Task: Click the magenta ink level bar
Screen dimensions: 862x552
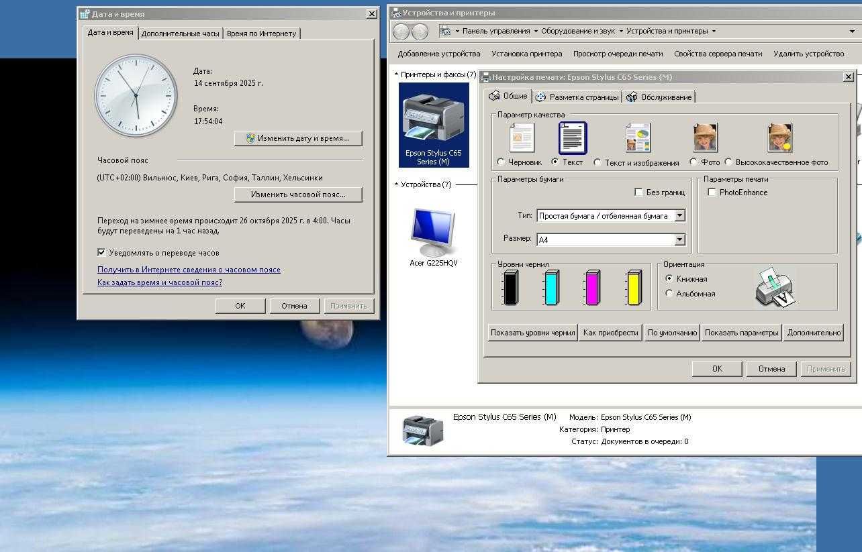Action: pyautogui.click(x=592, y=288)
